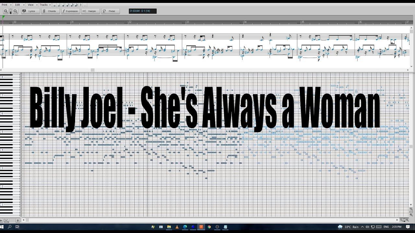Click the plus icon below keyboard
Screen dimensions: 415x233
(1, 220)
